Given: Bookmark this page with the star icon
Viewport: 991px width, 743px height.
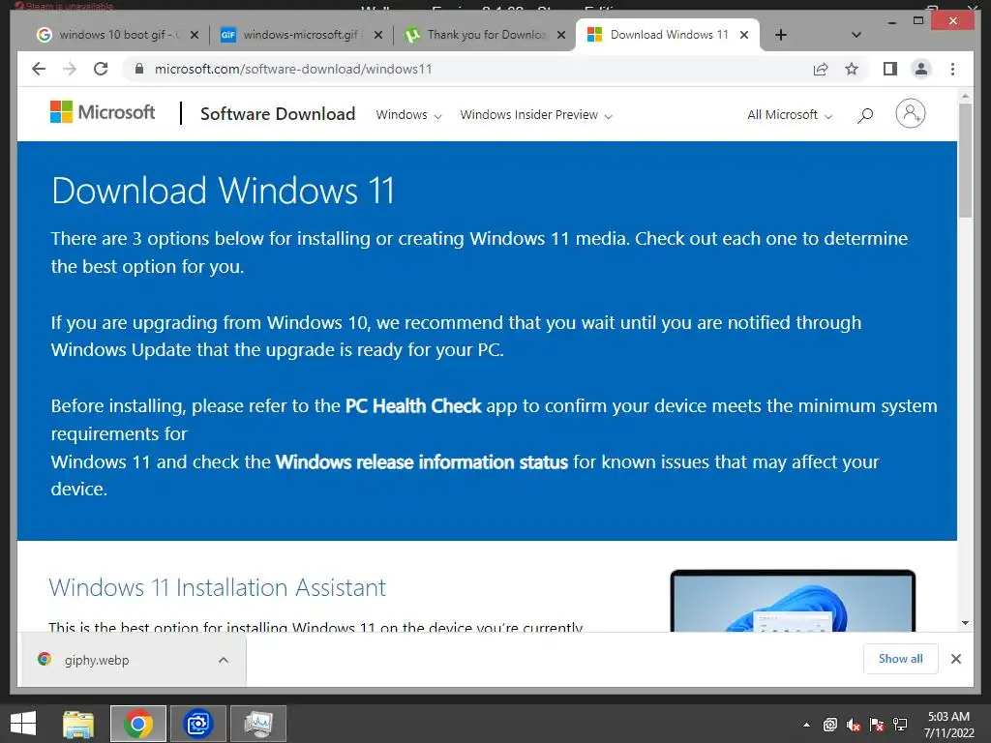Looking at the screenshot, I should 852,69.
